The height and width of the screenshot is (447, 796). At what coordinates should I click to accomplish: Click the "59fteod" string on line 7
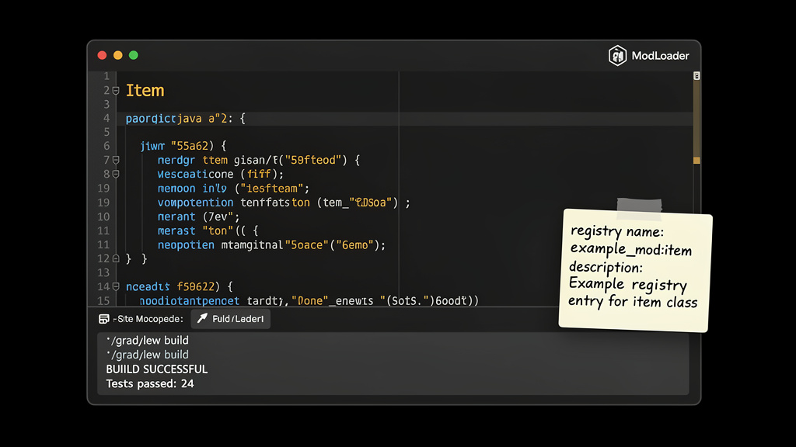[x=312, y=160]
